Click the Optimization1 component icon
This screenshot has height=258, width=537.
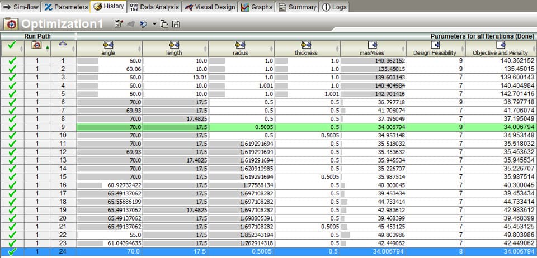click(x=11, y=24)
